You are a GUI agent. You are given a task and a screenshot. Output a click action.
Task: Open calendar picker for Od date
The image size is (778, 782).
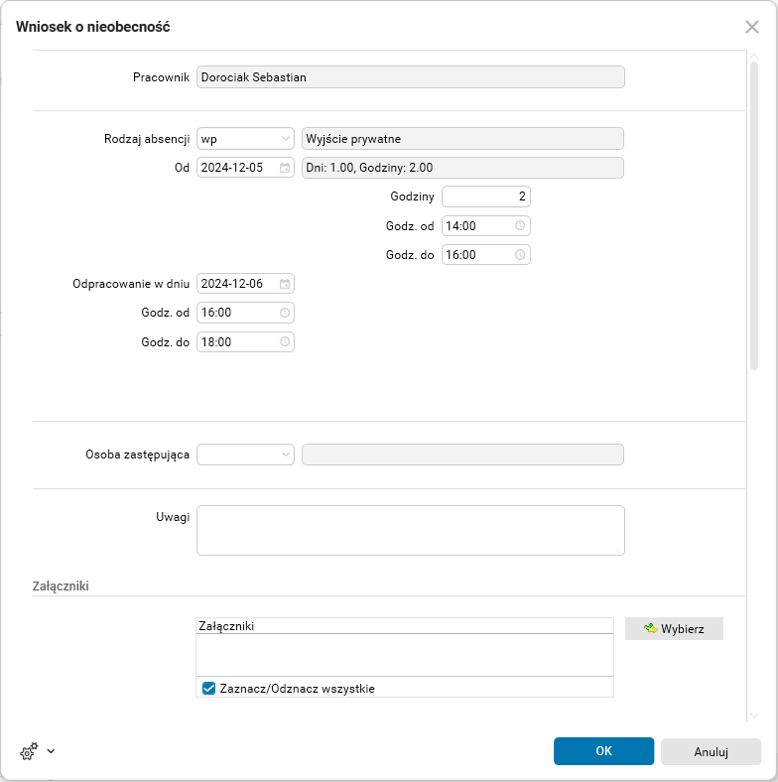[285, 168]
